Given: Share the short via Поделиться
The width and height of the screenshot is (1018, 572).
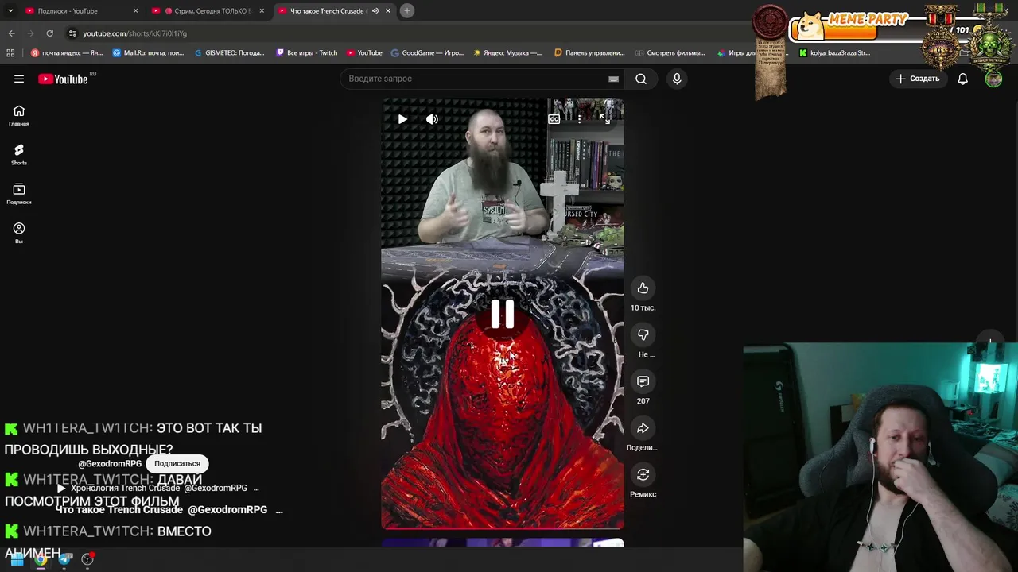Looking at the screenshot, I should click(x=643, y=428).
